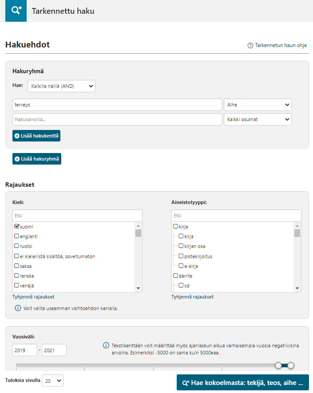This screenshot has height=393, width=313.
Task: Tick the e-kirja material type checkbox
Action: [x=181, y=266]
